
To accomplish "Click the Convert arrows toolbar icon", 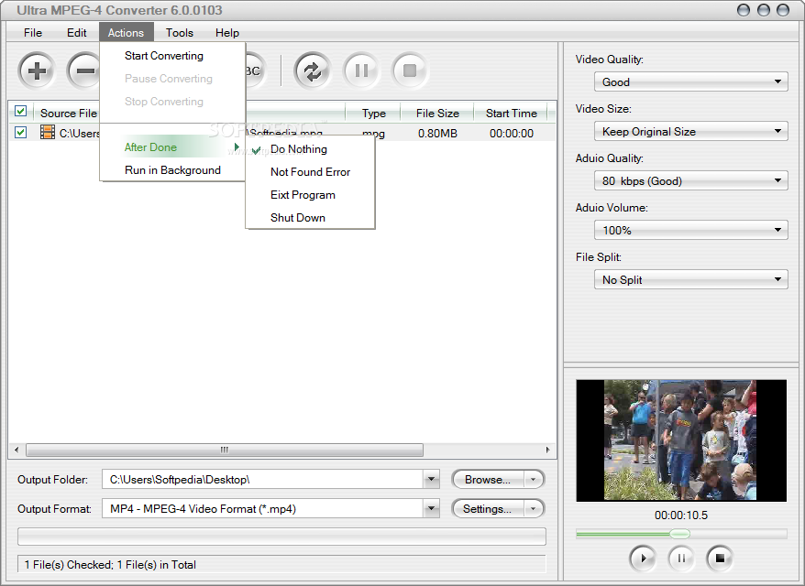I will pyautogui.click(x=313, y=71).
